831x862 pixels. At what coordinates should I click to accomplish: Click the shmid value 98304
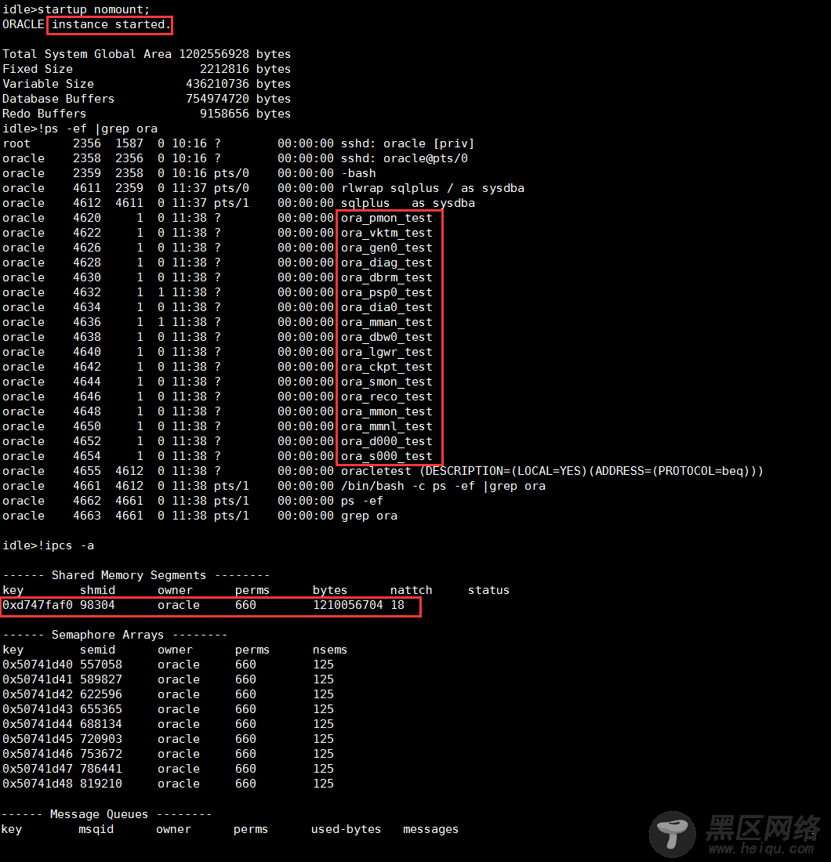[x=97, y=605]
